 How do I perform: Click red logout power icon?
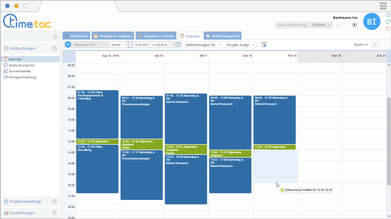[387, 28]
